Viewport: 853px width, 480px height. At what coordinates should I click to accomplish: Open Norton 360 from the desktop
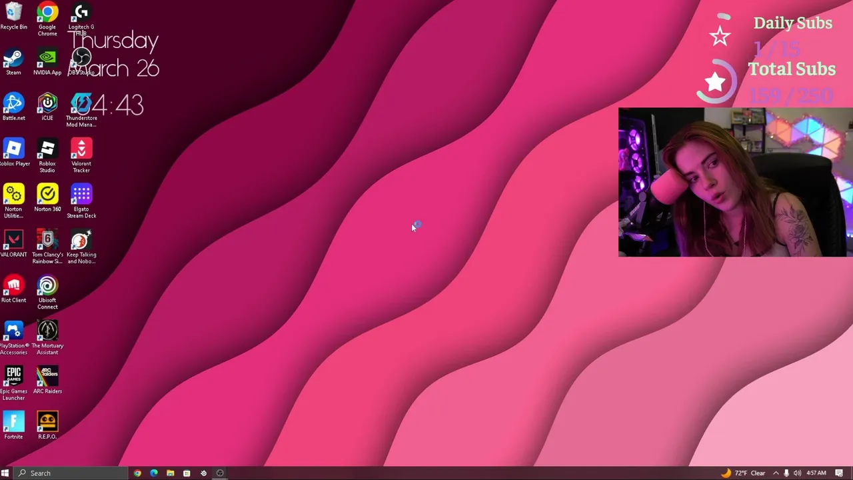[47, 198]
